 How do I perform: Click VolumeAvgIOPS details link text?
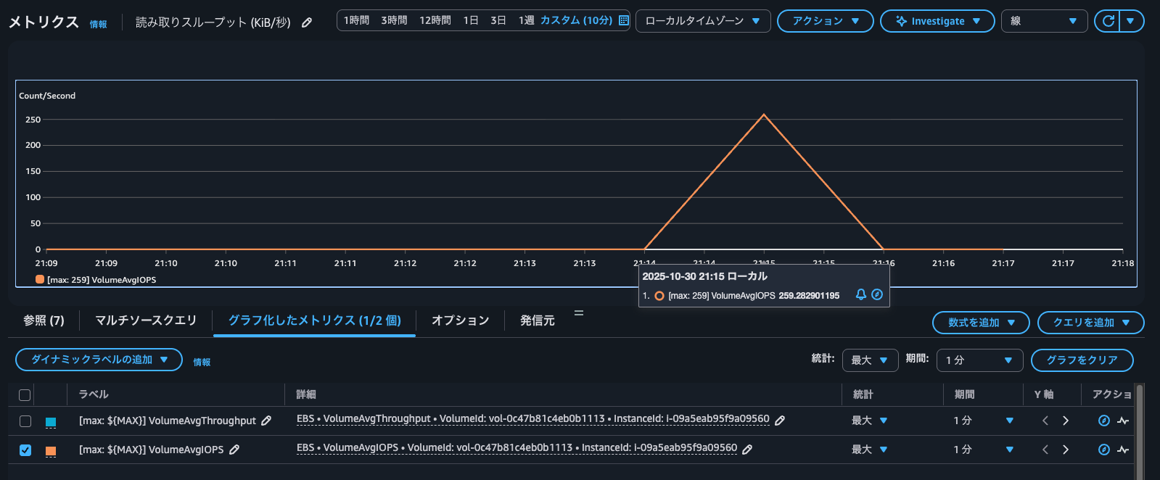point(517,447)
